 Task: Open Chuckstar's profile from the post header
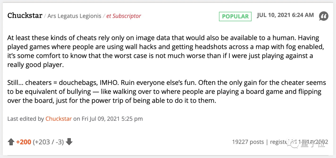tap(25, 16)
